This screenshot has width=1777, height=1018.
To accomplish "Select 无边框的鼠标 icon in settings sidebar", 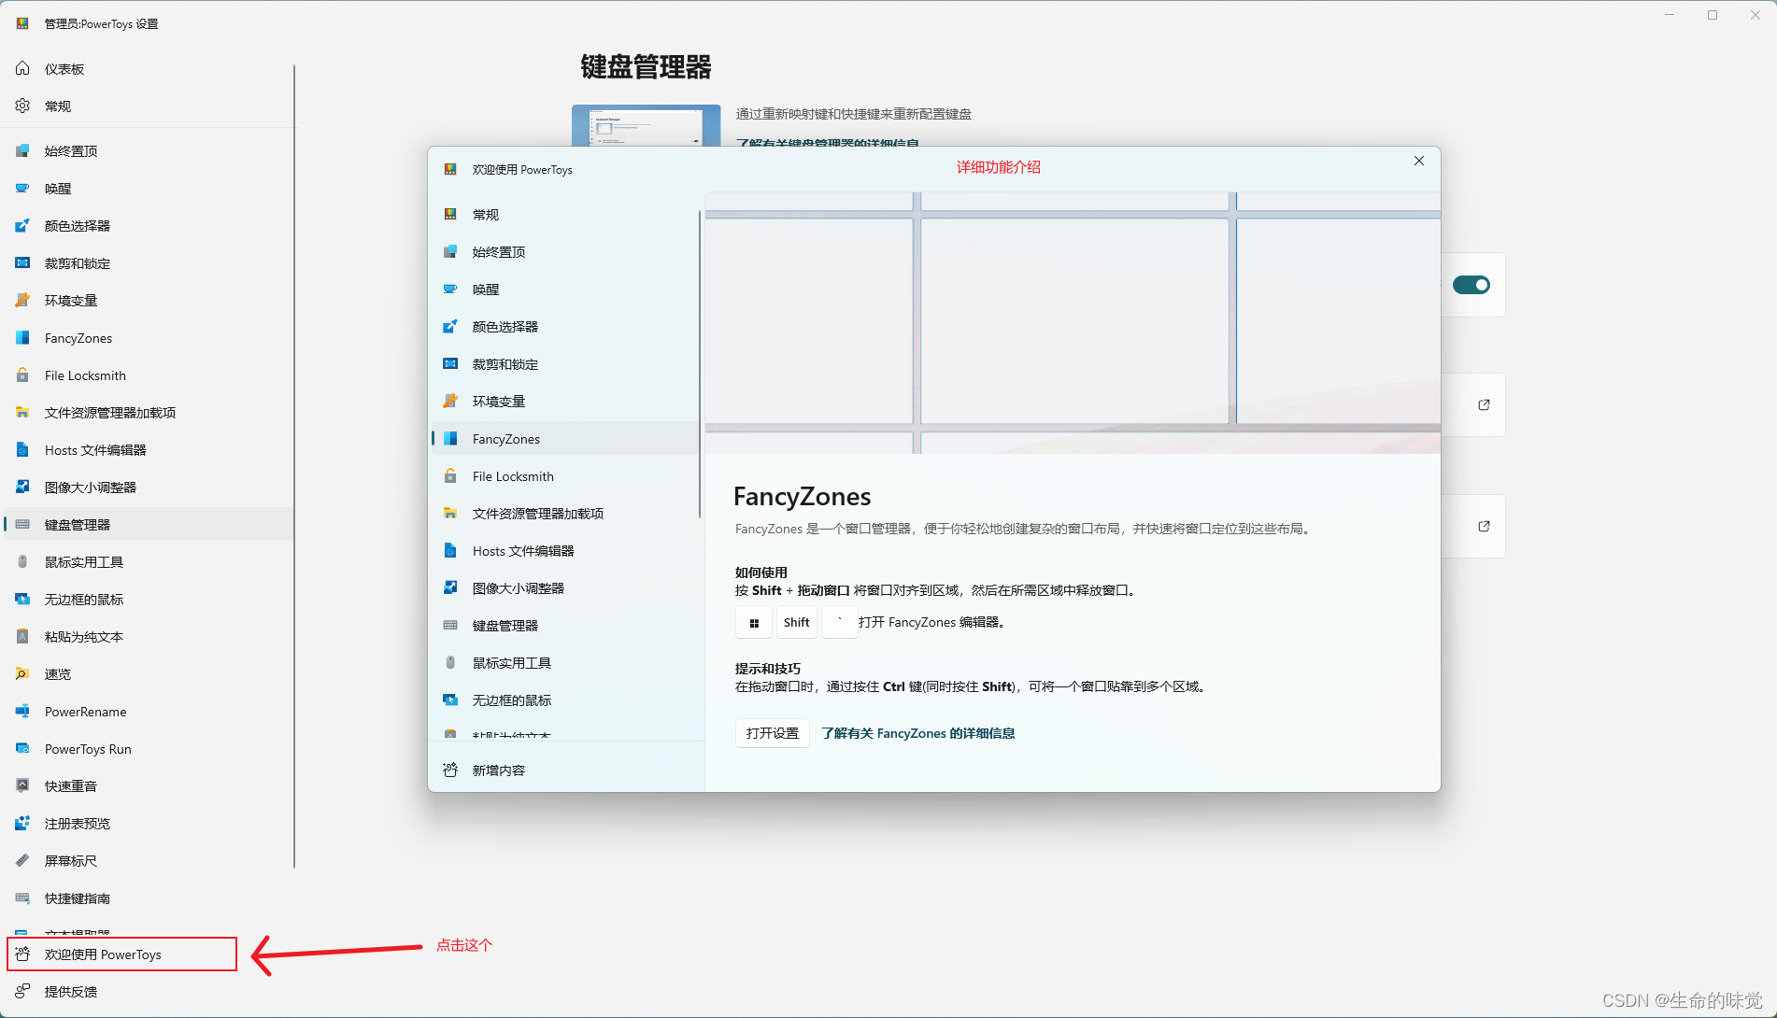I will [22, 599].
